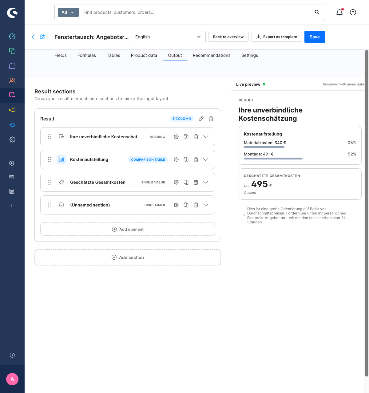Screen dimensions: 369x393
Task: Open the user avatar labeled A
Action: [x=12, y=379]
